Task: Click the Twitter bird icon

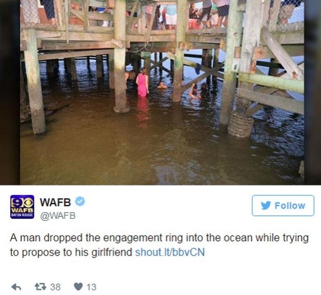Action: click(266, 205)
